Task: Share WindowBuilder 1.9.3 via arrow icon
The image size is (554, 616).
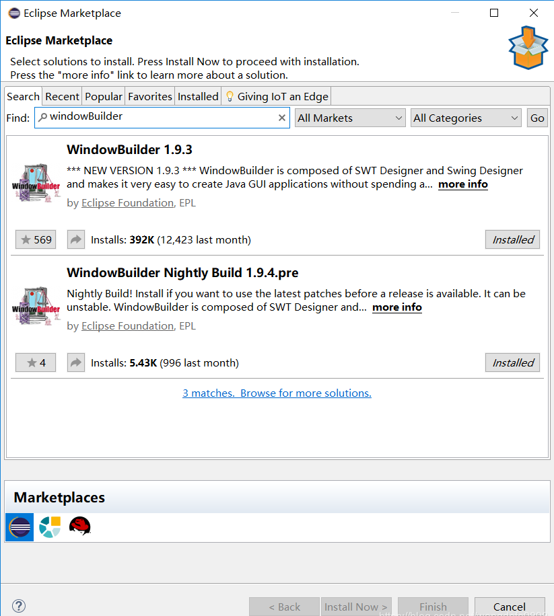Action: coord(76,239)
